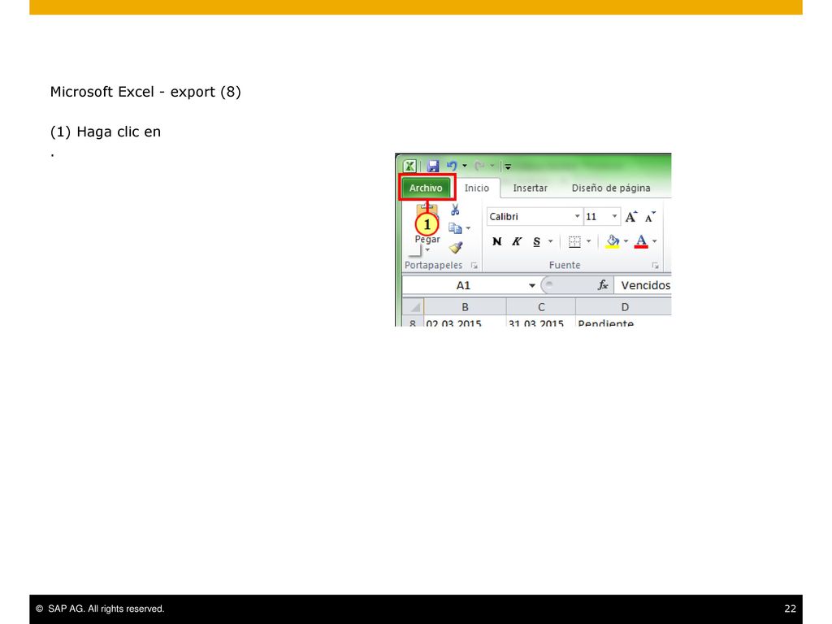Decrease font size with small A
The image size is (832, 624).
[x=650, y=216]
